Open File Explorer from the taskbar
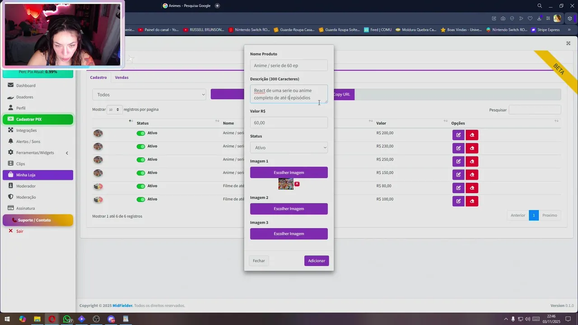Screen dimensions: 578x325 [x=37, y=319]
